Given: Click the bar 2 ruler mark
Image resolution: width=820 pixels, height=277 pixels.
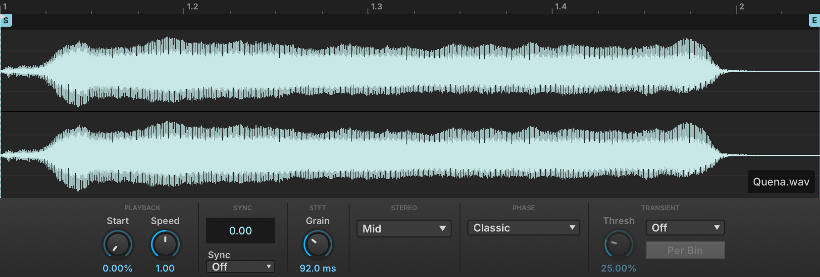Looking at the screenshot, I should pos(741,7).
